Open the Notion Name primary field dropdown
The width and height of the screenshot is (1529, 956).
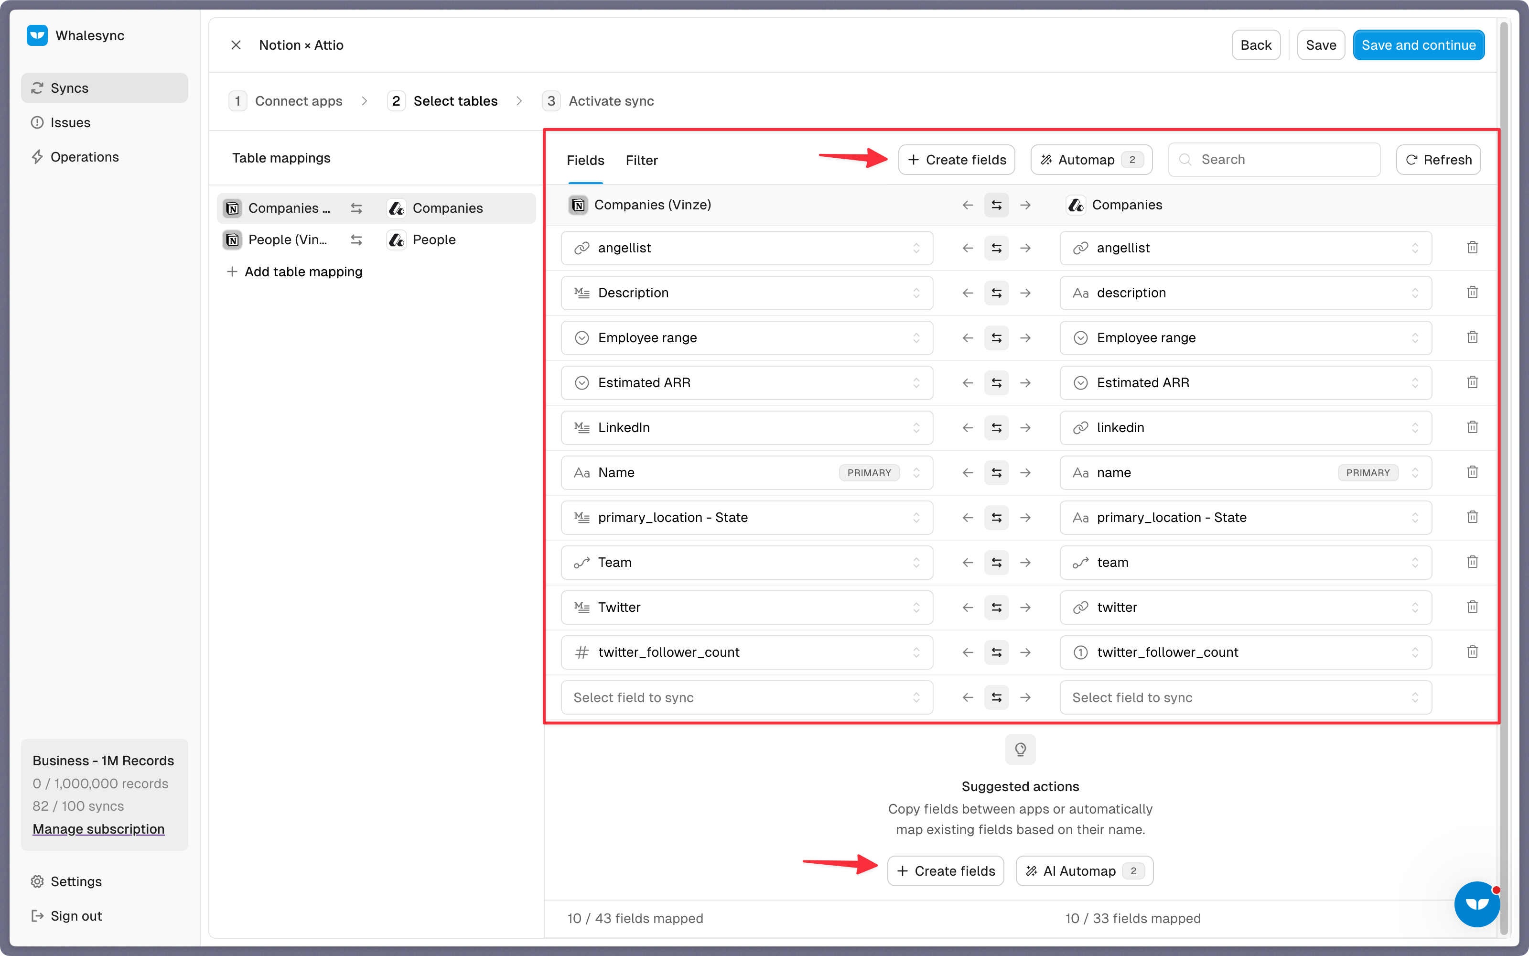click(x=747, y=472)
